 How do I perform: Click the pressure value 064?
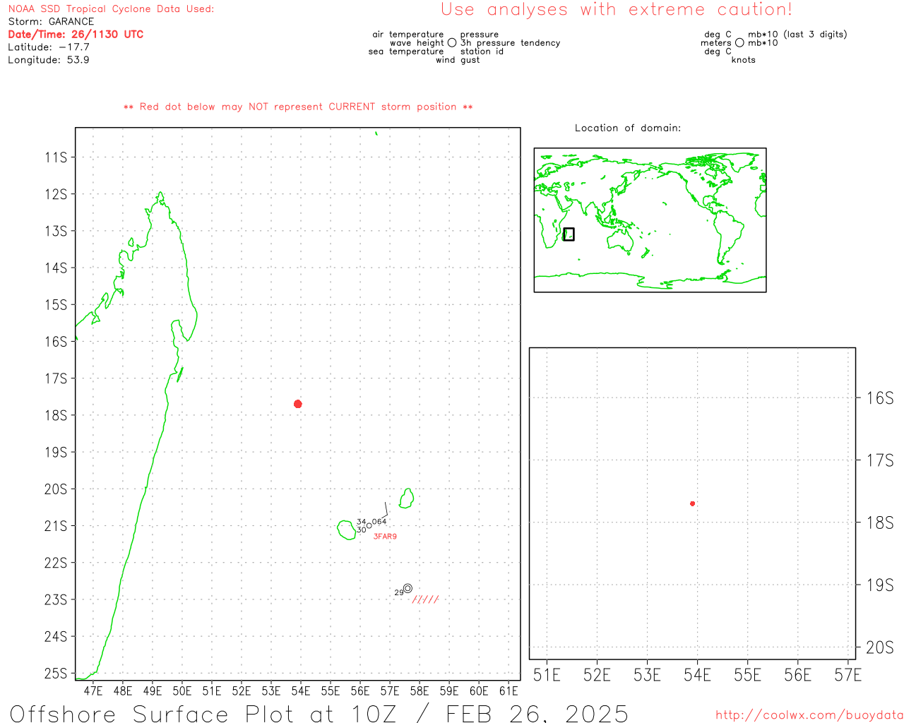click(x=379, y=522)
